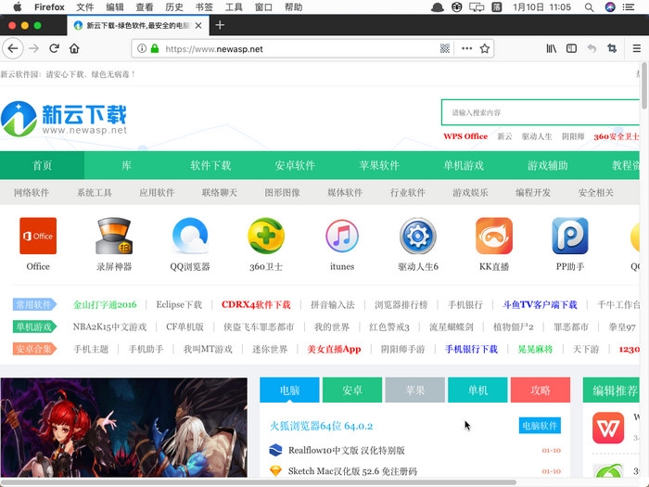The height and width of the screenshot is (487, 649).
Task: Select the 安卓软件 navigation tab
Action: point(295,165)
